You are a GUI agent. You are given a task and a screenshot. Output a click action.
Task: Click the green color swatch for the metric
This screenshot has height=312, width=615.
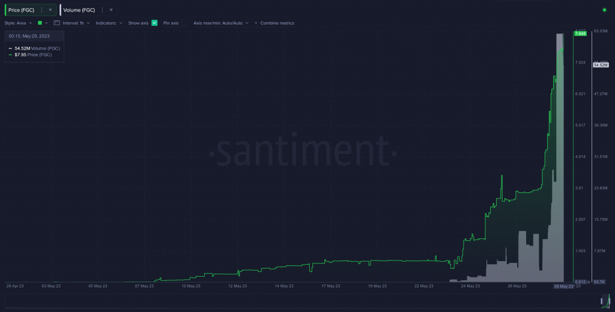pyautogui.click(x=40, y=23)
